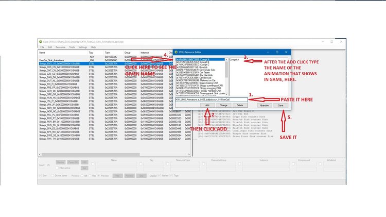The image size is (386, 217).
Task: Click the ResourceGroup filter input field
Action: pos(221,164)
